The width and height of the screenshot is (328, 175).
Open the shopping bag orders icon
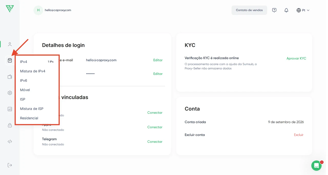10,60
